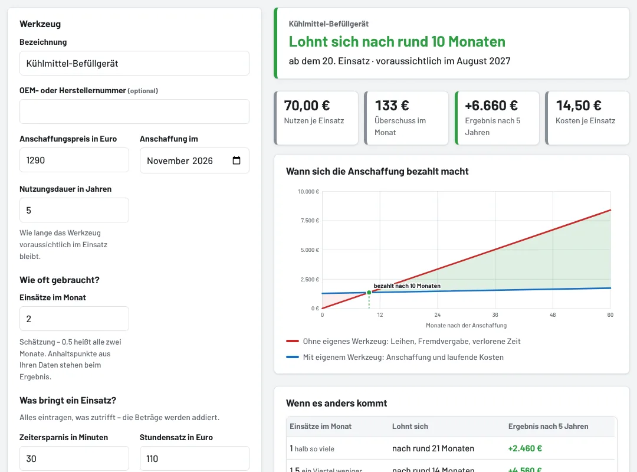
Task: Click the Nutzungsdauer in Jahren input
Action: click(74, 210)
